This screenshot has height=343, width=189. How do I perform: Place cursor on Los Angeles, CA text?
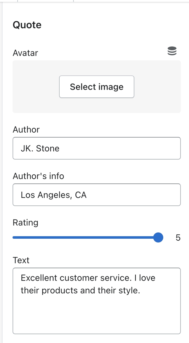tap(53, 195)
